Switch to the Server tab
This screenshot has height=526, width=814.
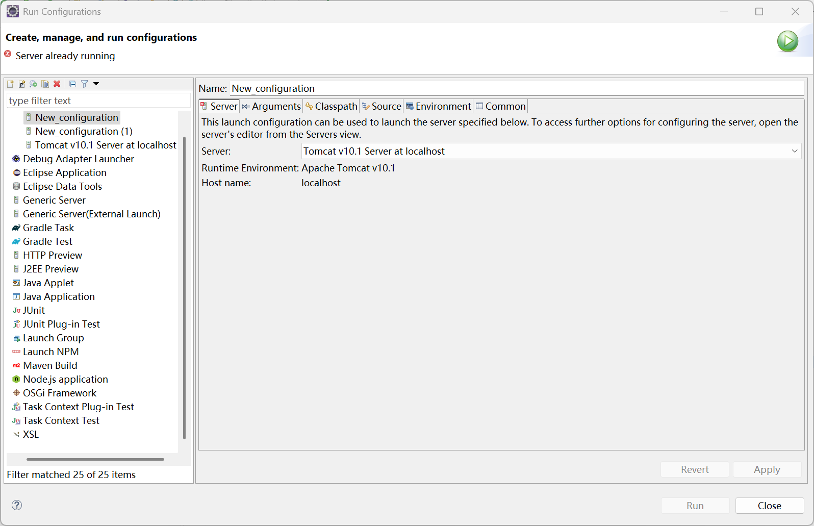(219, 106)
